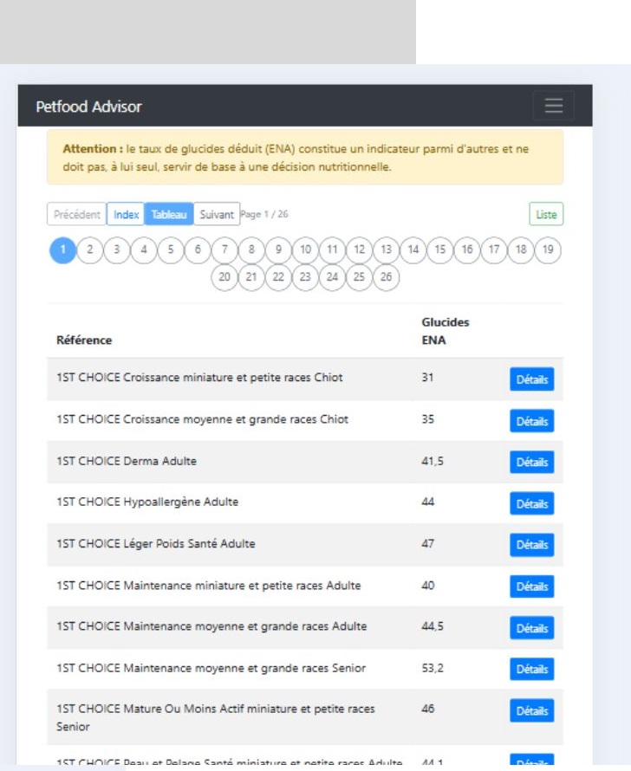Sort by the Glucides ENA column

click(442, 329)
